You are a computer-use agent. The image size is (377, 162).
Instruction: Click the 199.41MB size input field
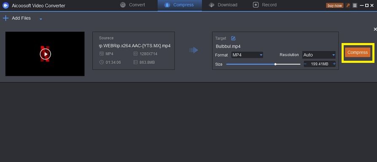[320, 64]
